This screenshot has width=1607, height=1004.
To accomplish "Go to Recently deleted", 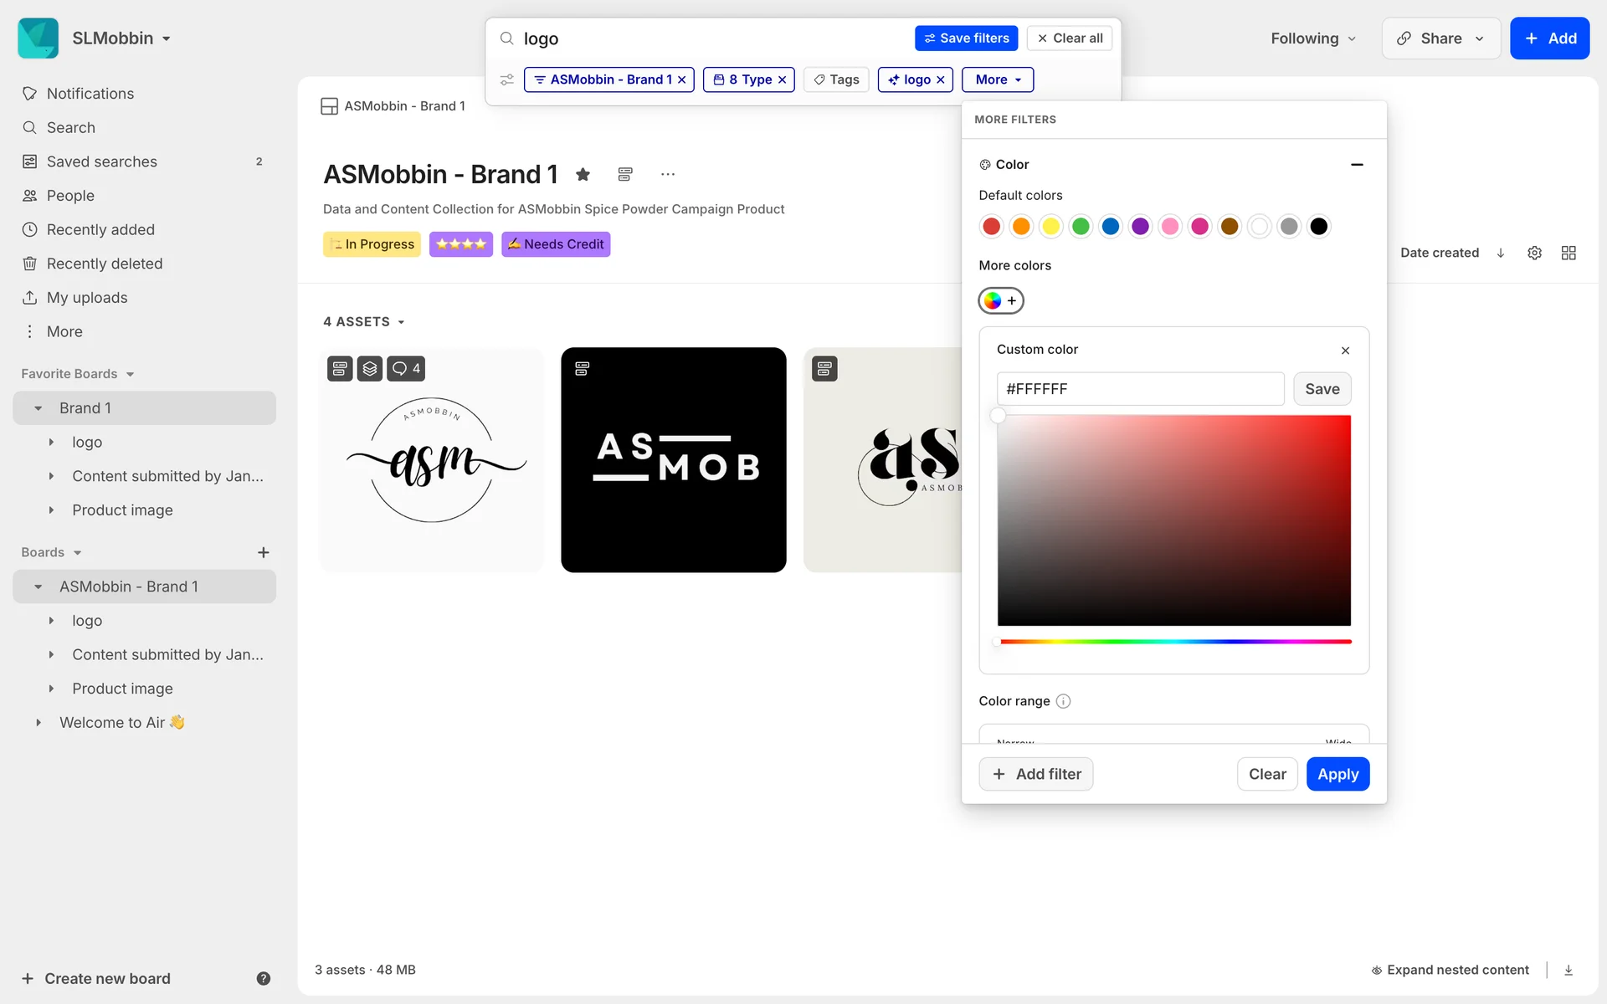I will point(105,264).
